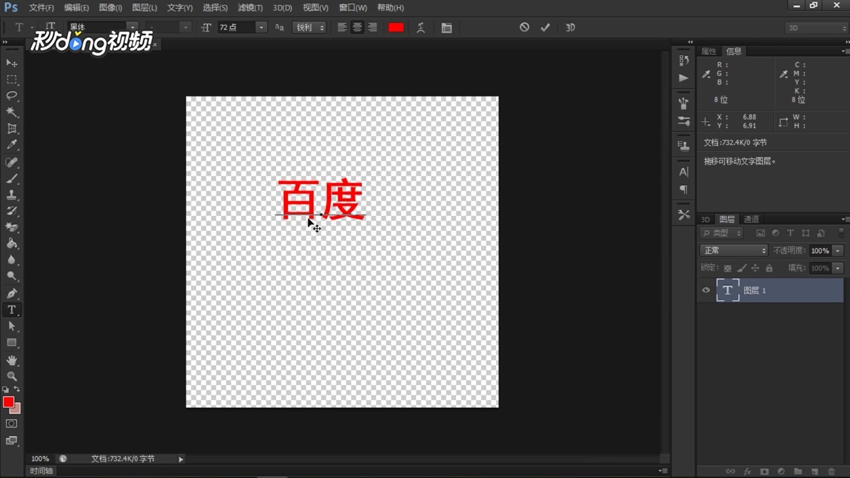
Task: Select the Move tool
Action: click(12, 62)
